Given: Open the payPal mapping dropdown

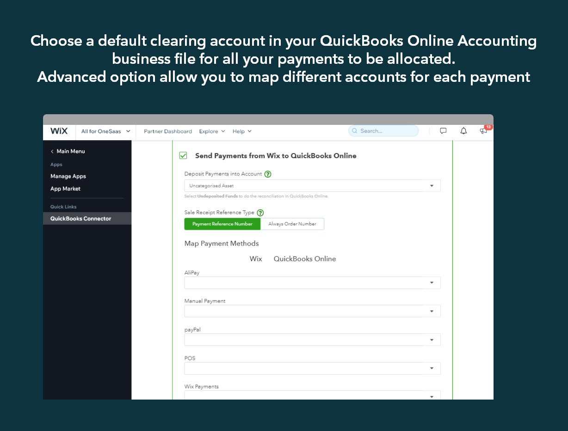Looking at the screenshot, I should click(x=312, y=339).
